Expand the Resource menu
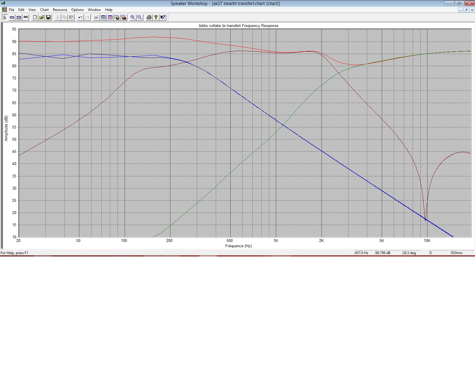Image resolution: width=475 pixels, height=380 pixels. point(60,10)
